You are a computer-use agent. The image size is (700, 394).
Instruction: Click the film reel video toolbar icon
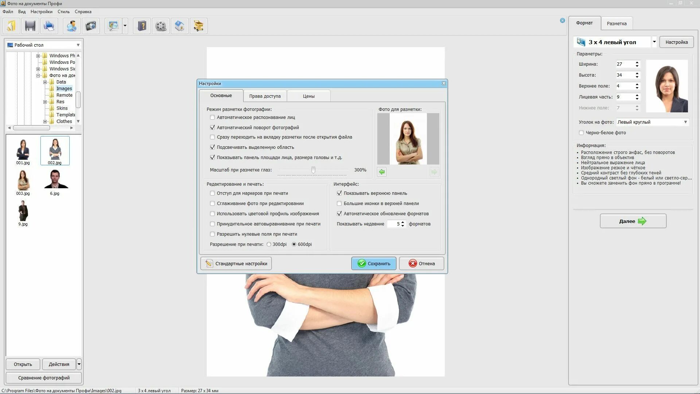(160, 26)
